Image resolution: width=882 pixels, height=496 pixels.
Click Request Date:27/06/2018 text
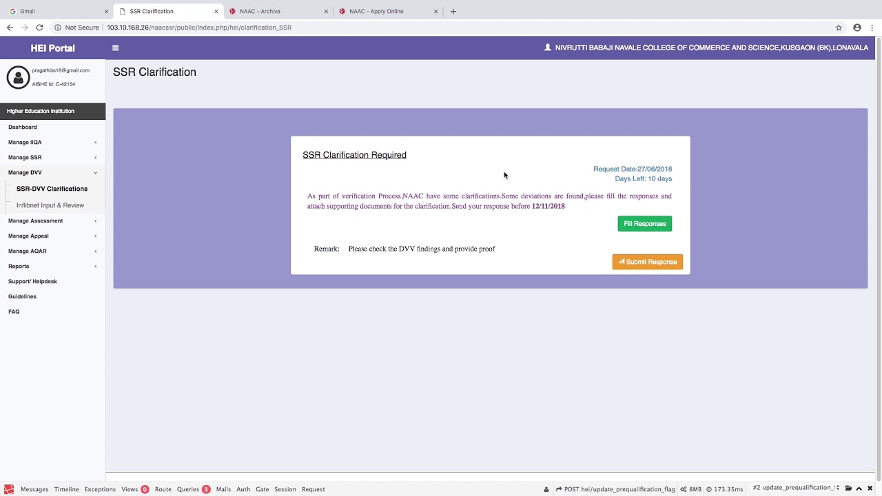[633, 169]
